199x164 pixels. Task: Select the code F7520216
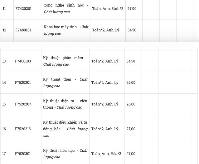pyautogui.click(x=23, y=129)
